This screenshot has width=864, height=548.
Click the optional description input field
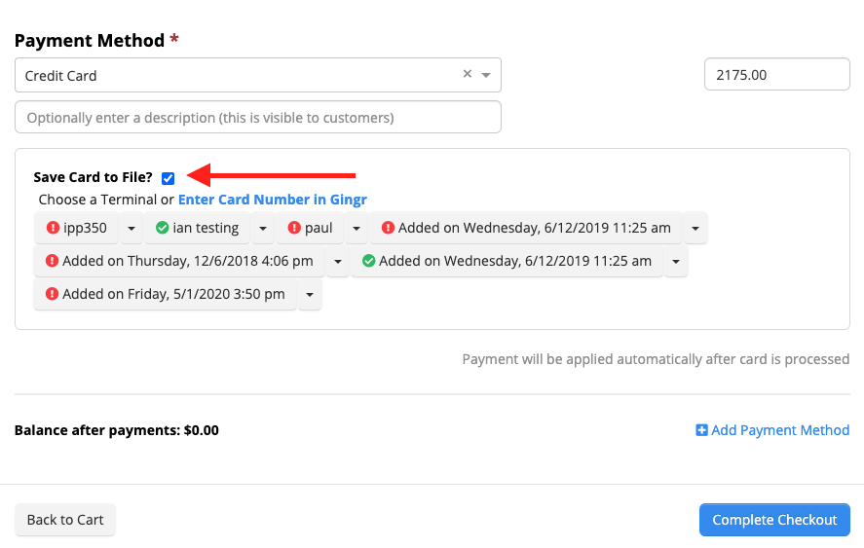point(258,118)
